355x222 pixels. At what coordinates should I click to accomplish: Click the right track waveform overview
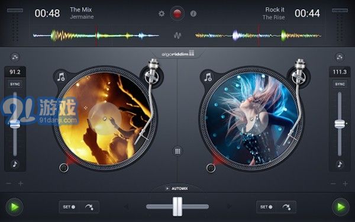[x=258, y=36]
